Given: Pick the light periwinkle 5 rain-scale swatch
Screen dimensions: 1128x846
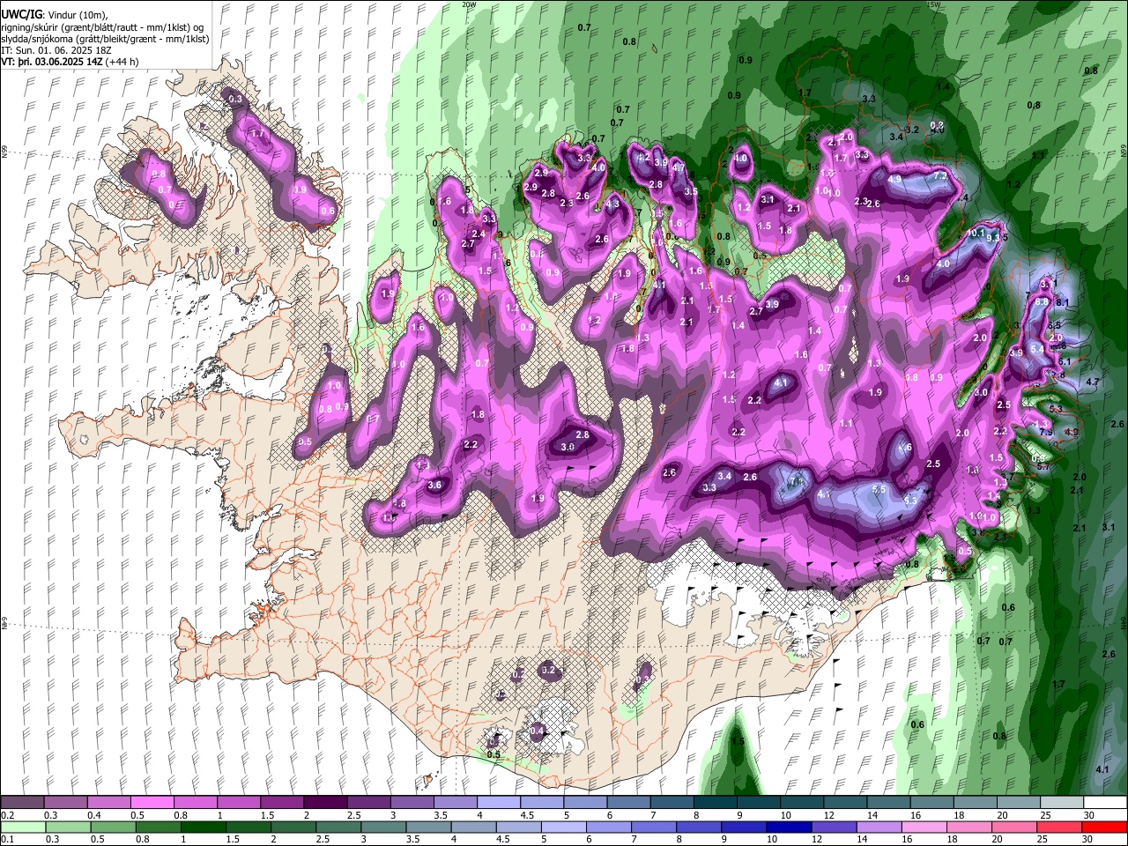Looking at the screenshot, I should click(x=563, y=827).
